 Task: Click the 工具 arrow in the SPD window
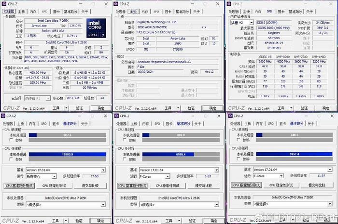tap(291, 108)
